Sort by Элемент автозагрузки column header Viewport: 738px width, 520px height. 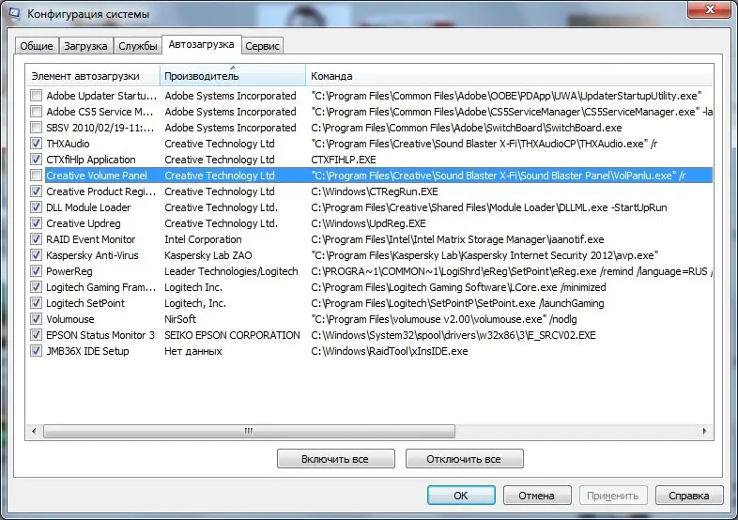[x=93, y=76]
